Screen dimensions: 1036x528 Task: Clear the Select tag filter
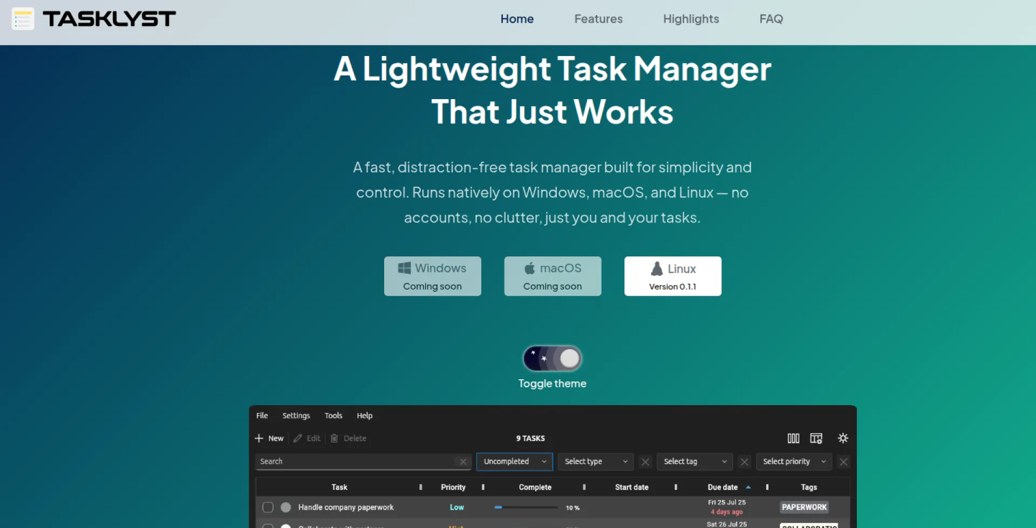(x=744, y=462)
